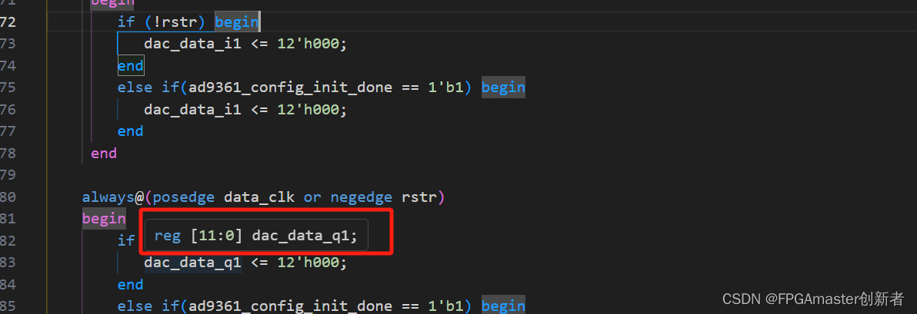Screen dimensions: 917x314
Task: Click line number 72 in gutter
Action: [7, 22]
